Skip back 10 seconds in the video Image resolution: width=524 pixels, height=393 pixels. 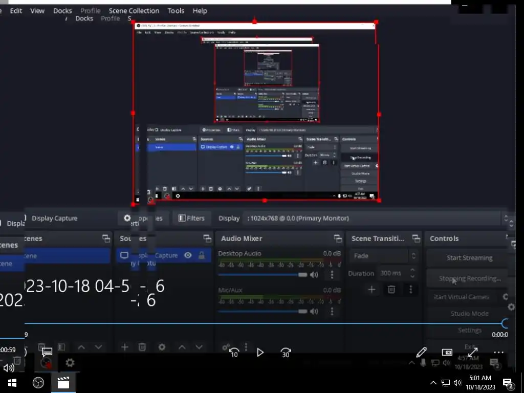[x=234, y=353]
